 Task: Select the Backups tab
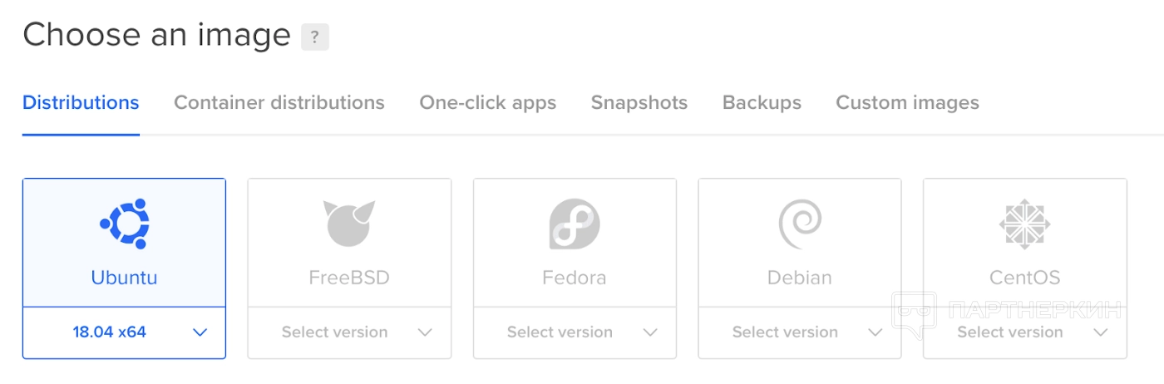click(762, 103)
